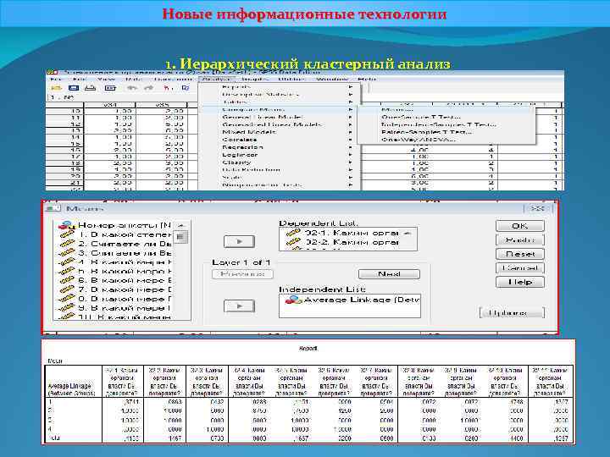Click the Dialog Recall toolbar icon
This screenshot has height=457, width=610.
click(x=110, y=88)
